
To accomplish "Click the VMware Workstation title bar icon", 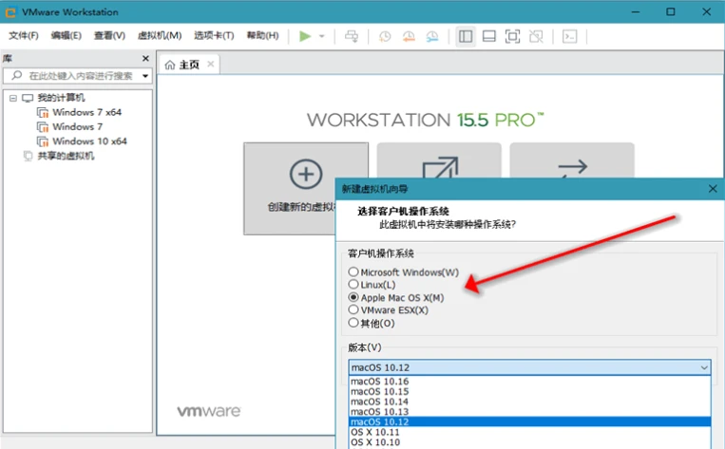I will tap(10, 12).
